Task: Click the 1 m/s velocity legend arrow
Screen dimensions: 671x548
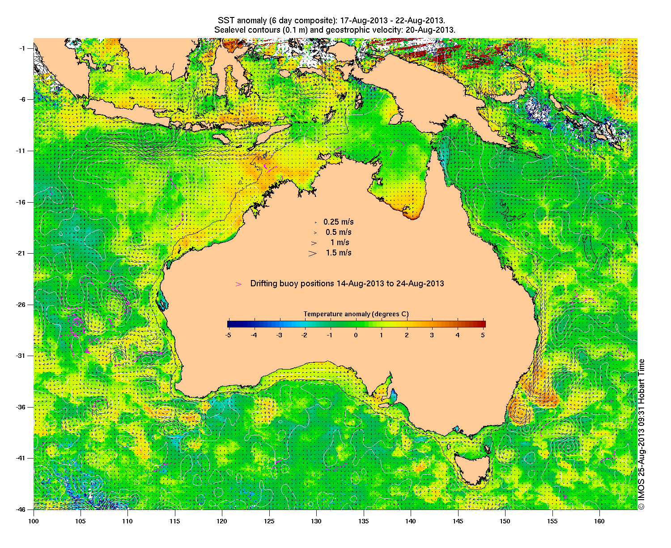Action: tap(314, 243)
